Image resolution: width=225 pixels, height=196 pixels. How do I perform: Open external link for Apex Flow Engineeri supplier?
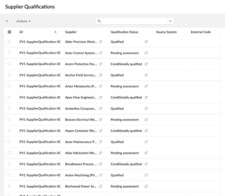[x=100, y=97]
